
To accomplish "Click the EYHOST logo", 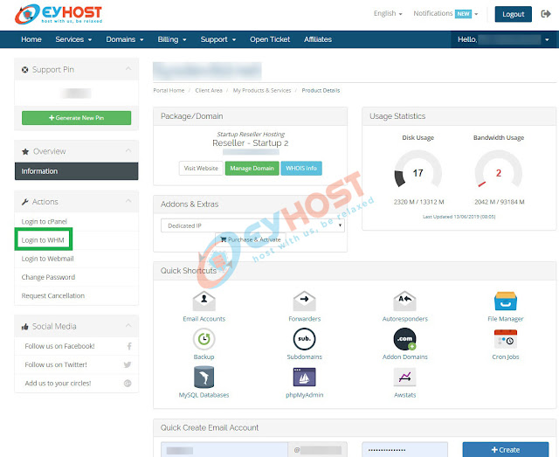I will click(59, 14).
